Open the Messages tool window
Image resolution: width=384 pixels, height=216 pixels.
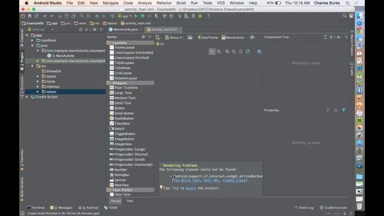[x=61, y=208]
